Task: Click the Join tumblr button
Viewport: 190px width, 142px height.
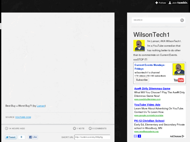Action: 178,3
